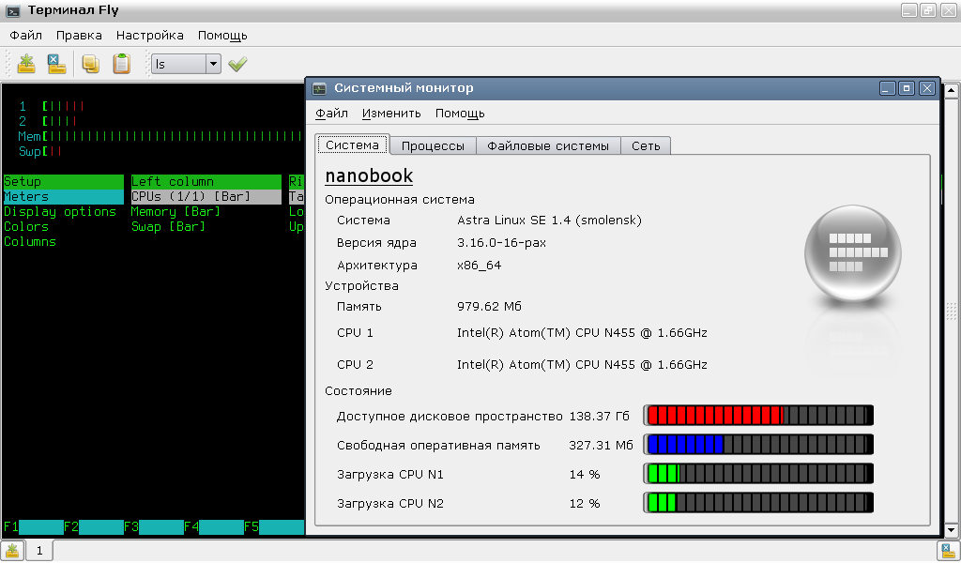Click the 'Left column' header in htop

point(206,182)
